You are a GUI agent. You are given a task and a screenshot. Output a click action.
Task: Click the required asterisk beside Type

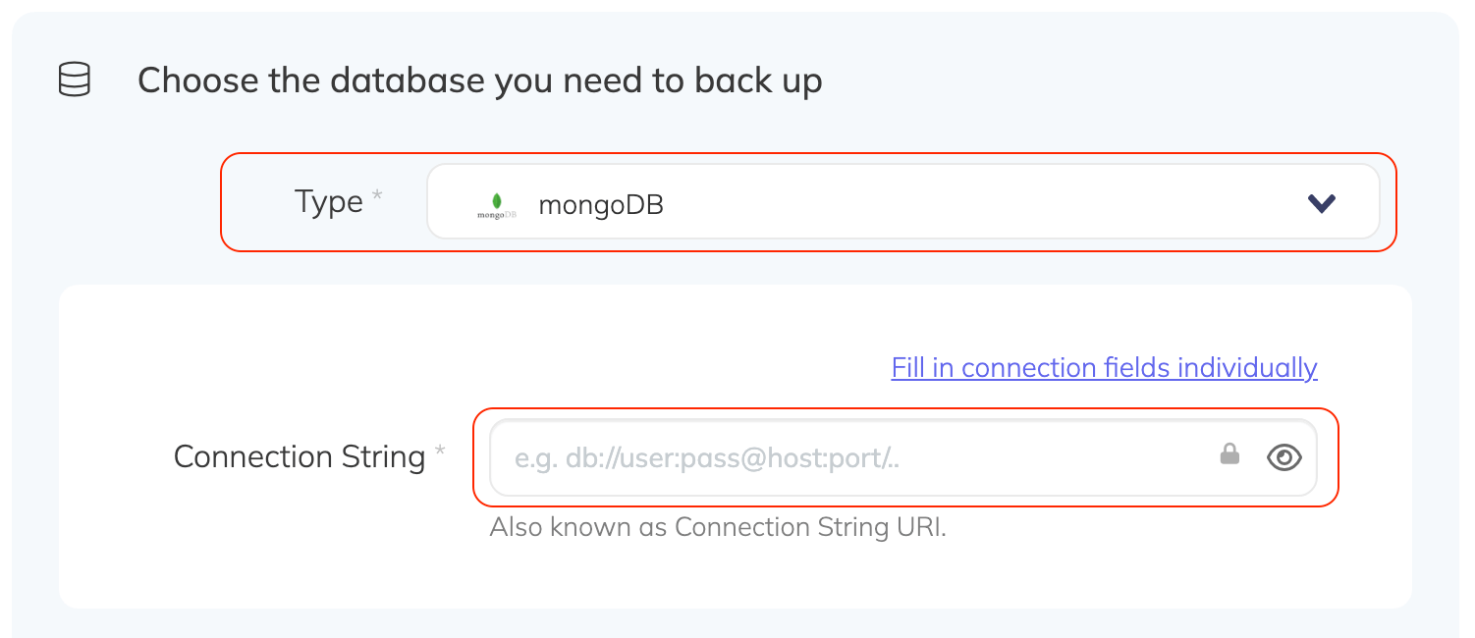click(x=379, y=195)
